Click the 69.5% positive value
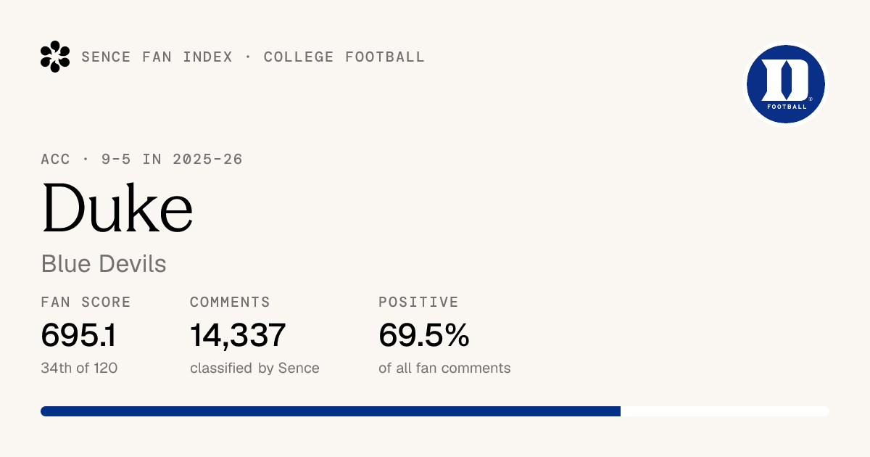The width and height of the screenshot is (870, 457). pos(424,335)
